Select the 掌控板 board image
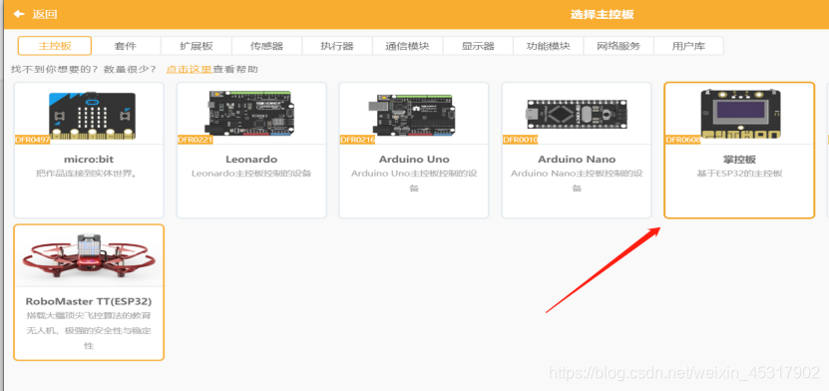This screenshot has width=829, height=391. [x=740, y=114]
